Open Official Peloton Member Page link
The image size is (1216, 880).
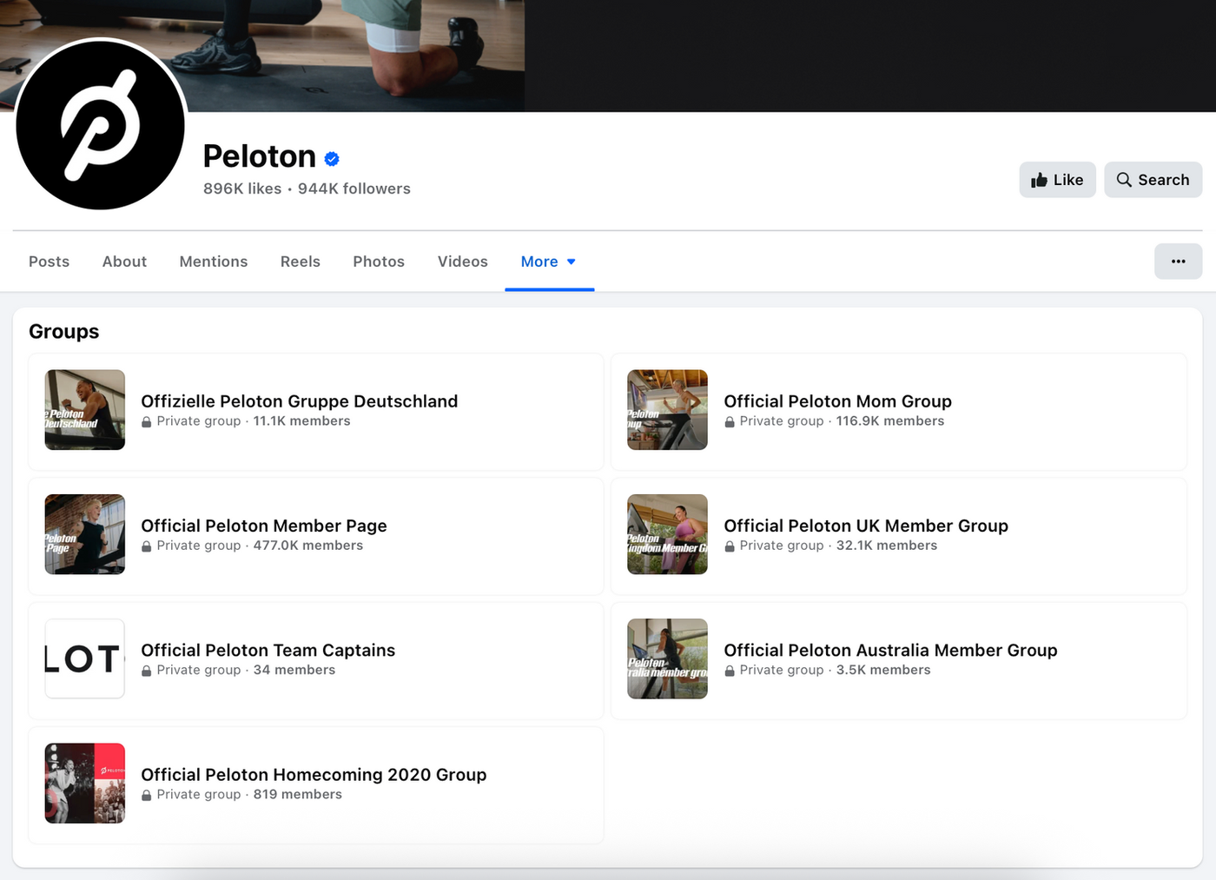click(264, 526)
